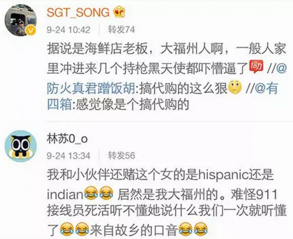
Task: Click 林苏0_o's comment text mentioning hispanic
Action: click(166, 203)
